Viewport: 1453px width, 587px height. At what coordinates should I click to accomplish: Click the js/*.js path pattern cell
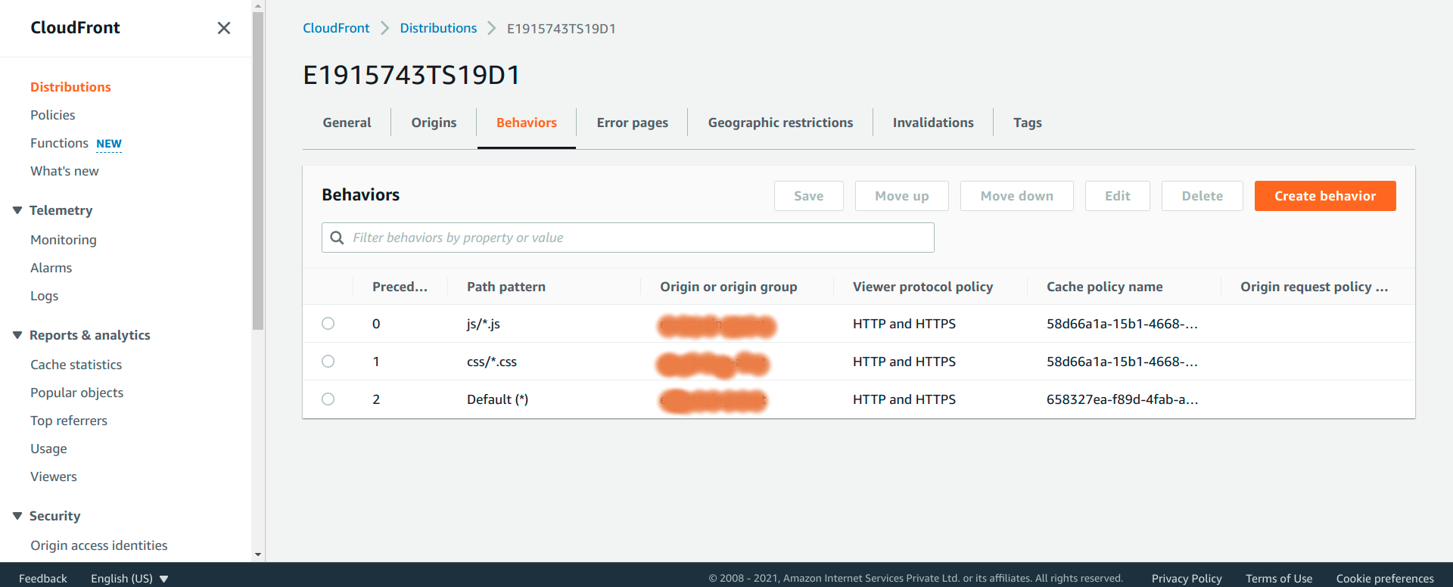tap(484, 324)
